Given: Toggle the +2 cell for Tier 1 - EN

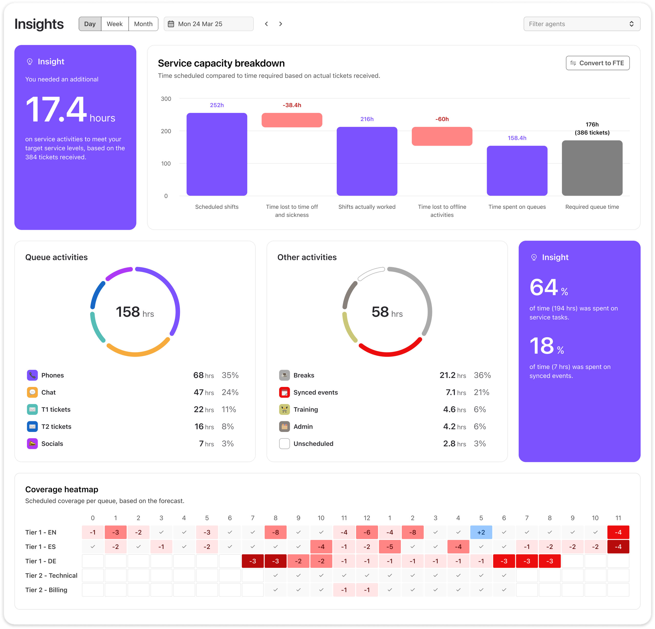Looking at the screenshot, I should coord(481,532).
